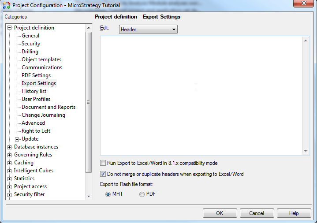Image resolution: width=317 pixels, height=223 pixels.
Task: Expand the Statistics node
Action: pyautogui.click(x=10, y=179)
